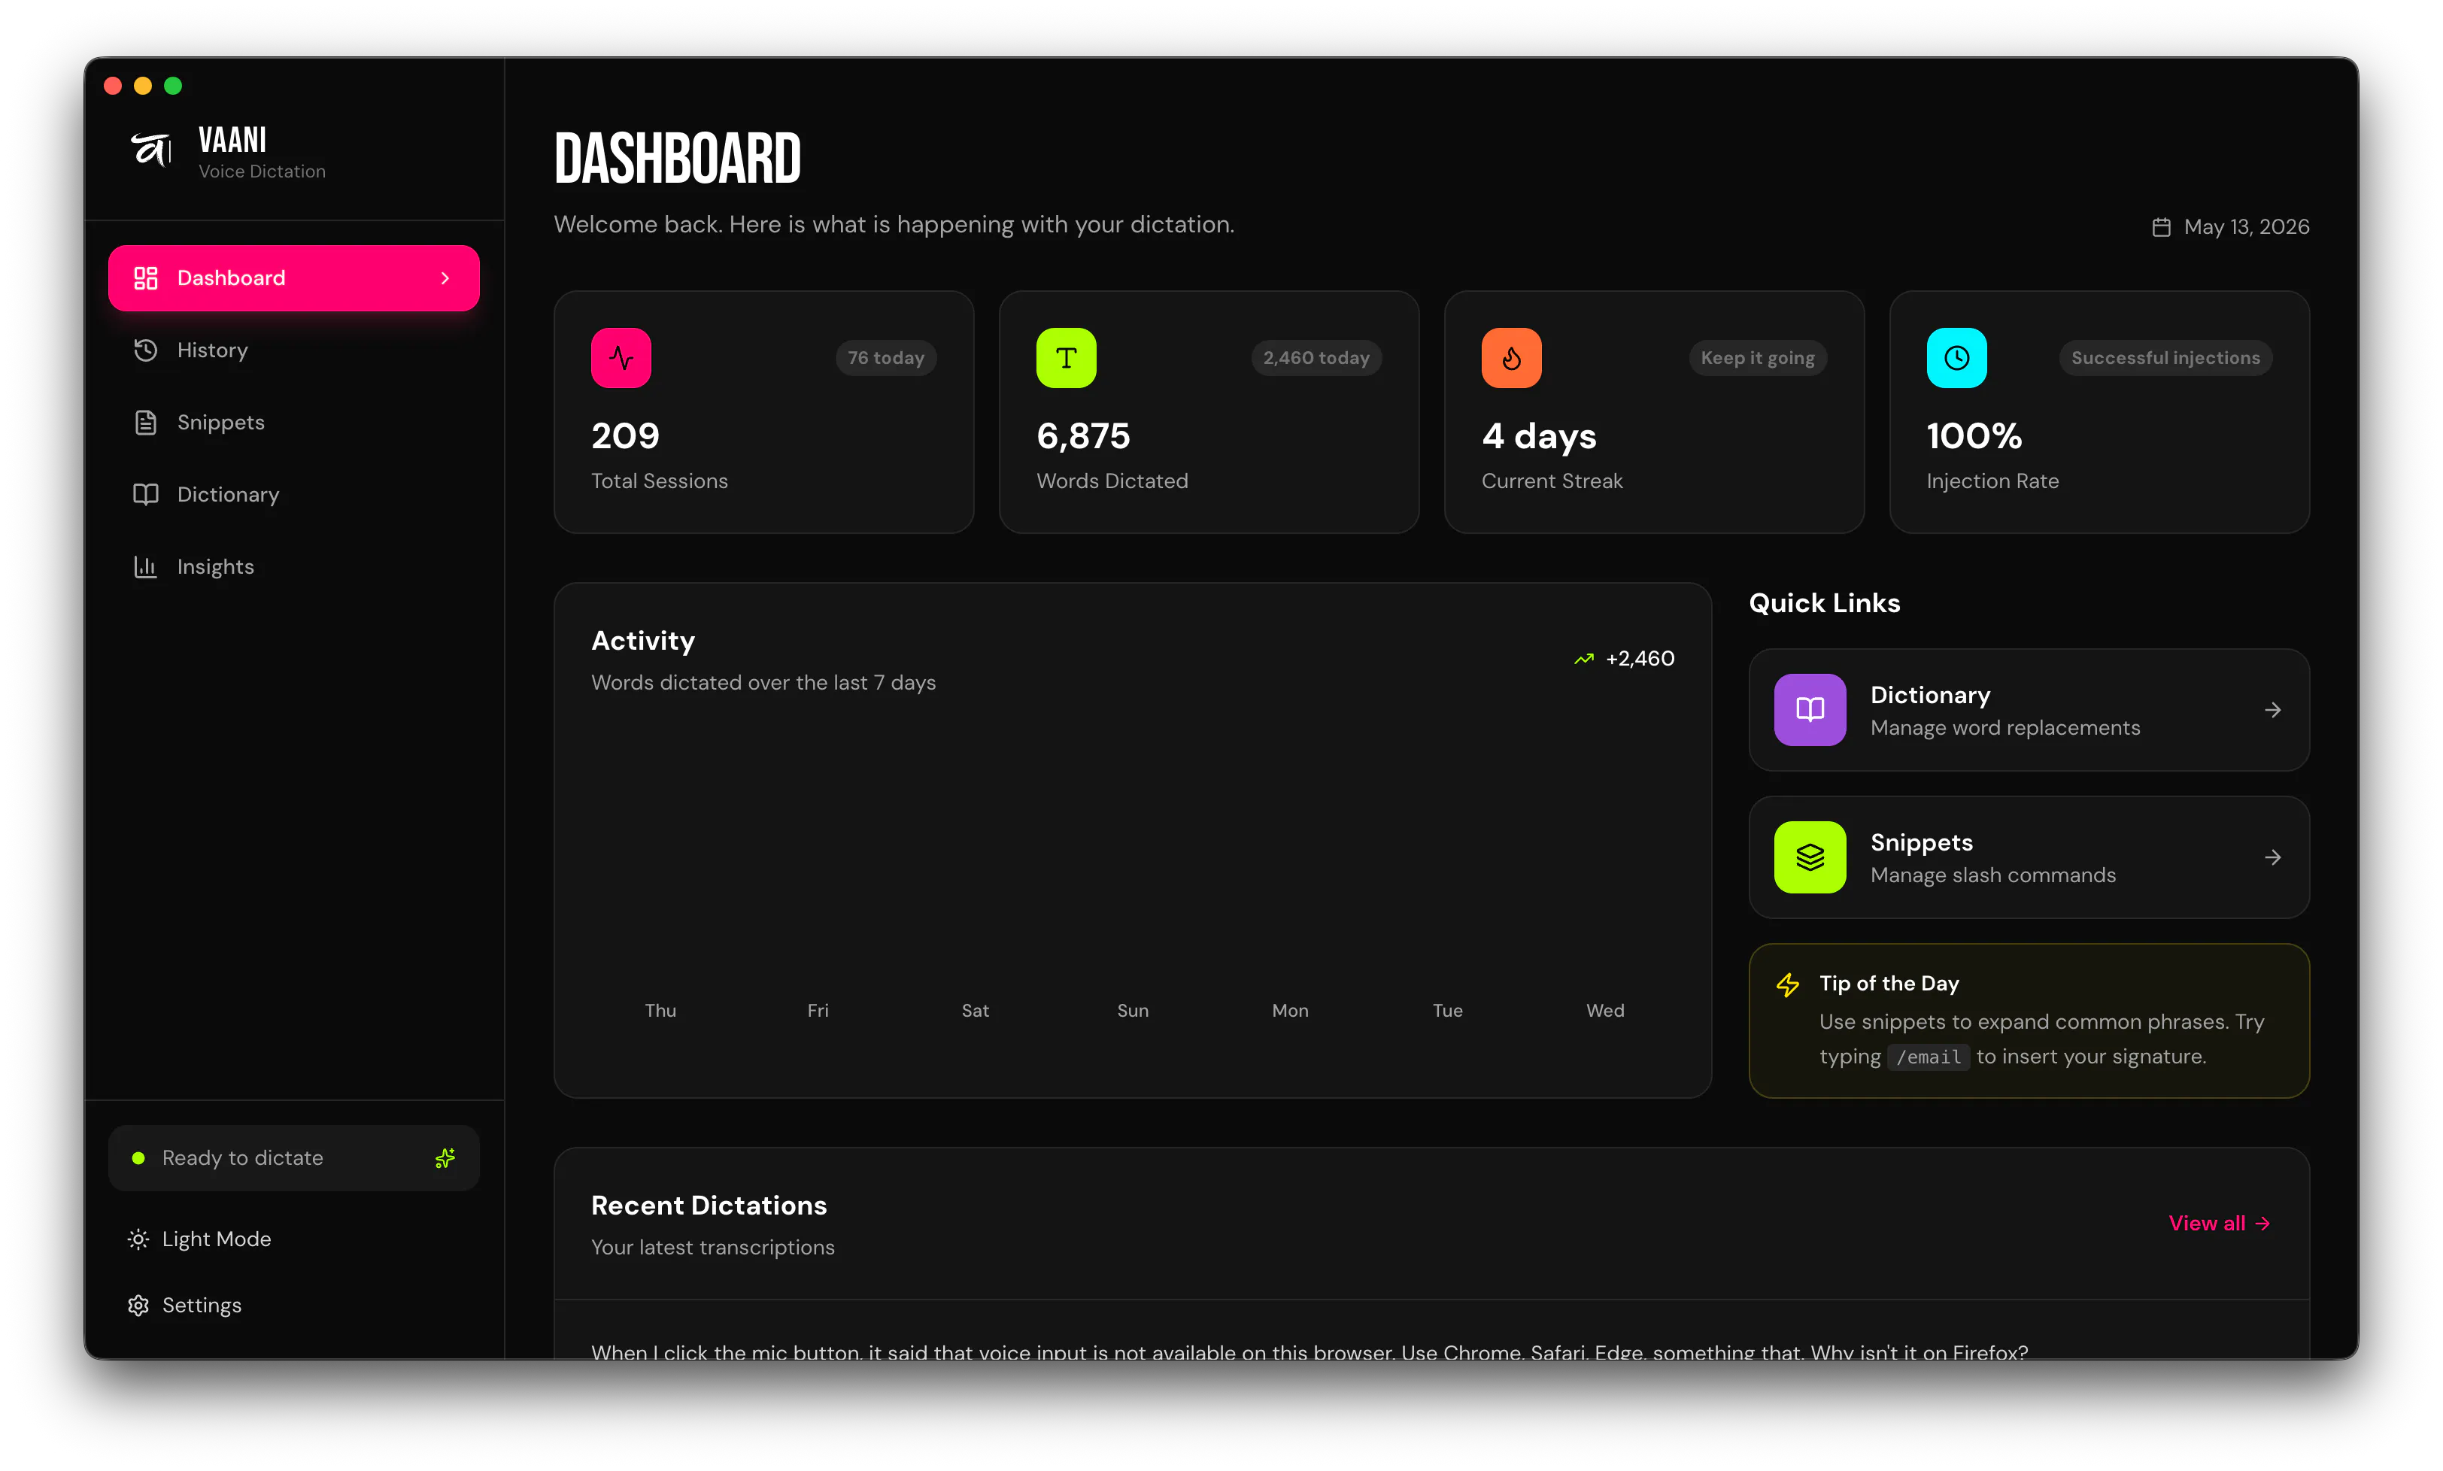Open the History page
The width and height of the screenshot is (2443, 1471).
pos(293,350)
